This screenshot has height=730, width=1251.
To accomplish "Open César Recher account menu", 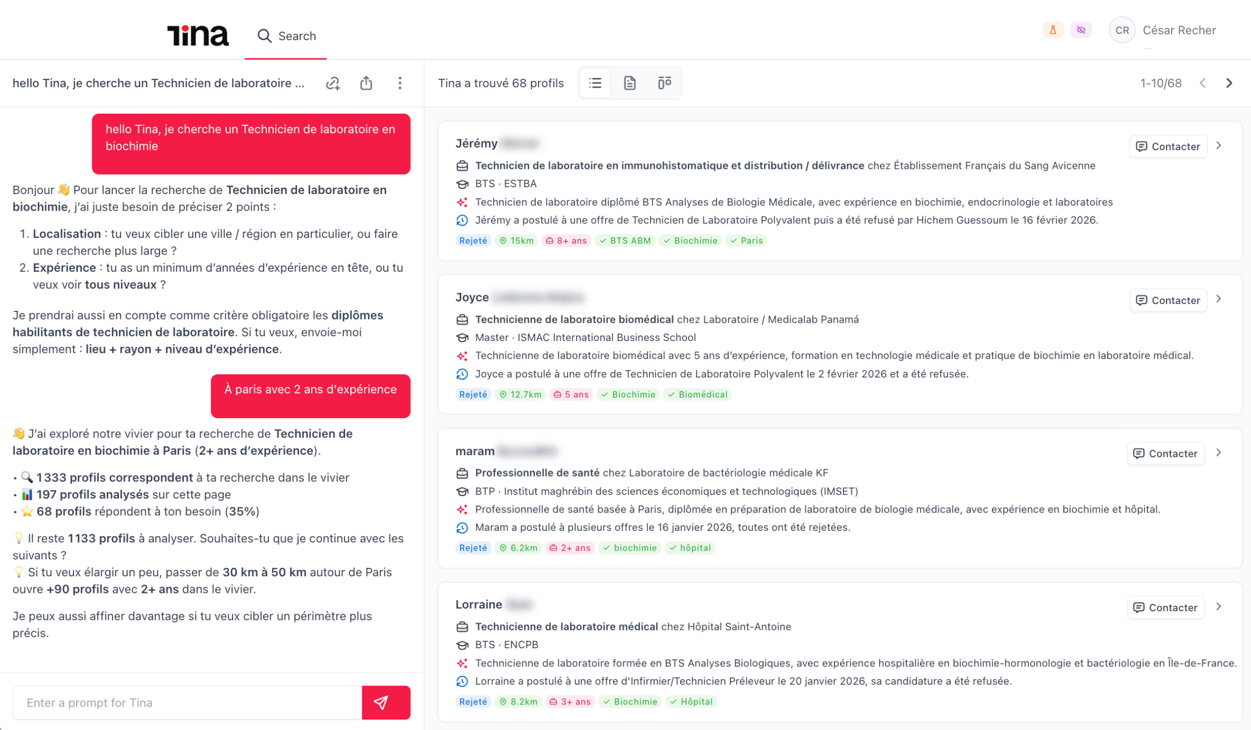I will [x=1179, y=30].
